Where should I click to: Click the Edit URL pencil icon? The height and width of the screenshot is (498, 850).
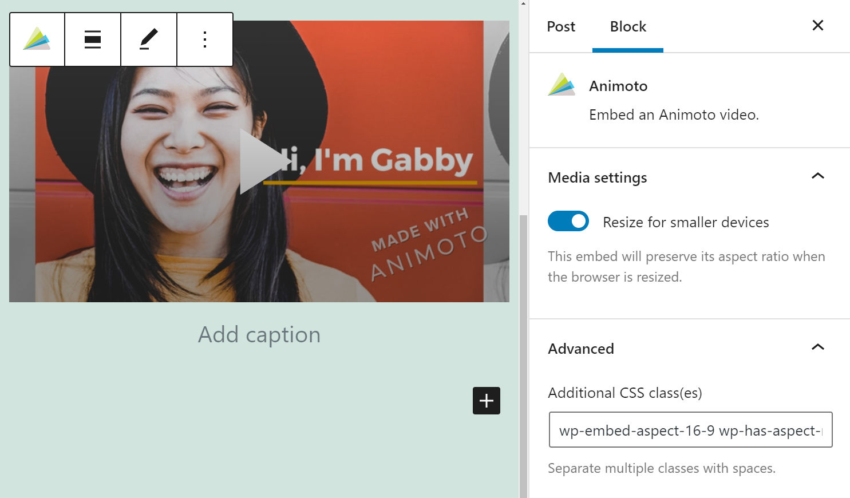148,39
